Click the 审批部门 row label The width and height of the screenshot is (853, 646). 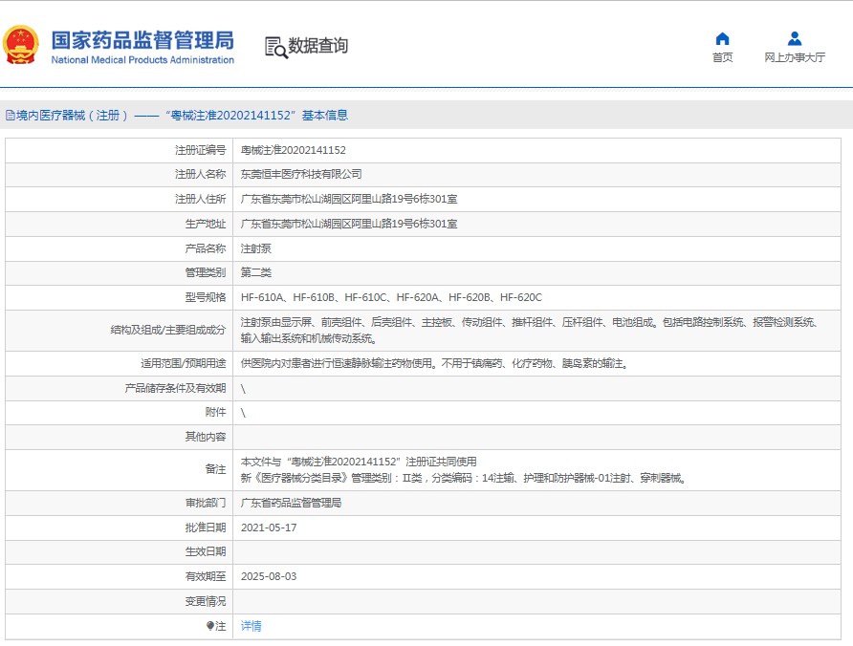pyautogui.click(x=205, y=503)
